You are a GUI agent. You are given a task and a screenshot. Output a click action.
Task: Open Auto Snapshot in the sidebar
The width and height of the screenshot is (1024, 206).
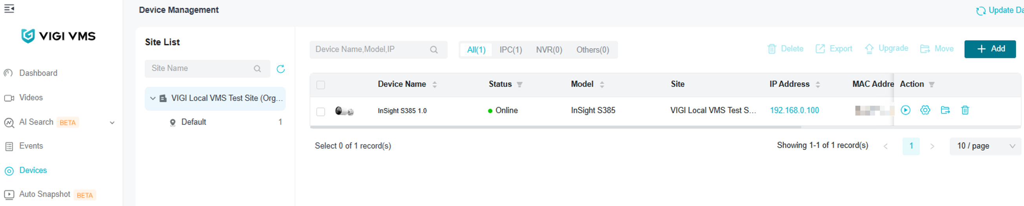tap(44, 195)
